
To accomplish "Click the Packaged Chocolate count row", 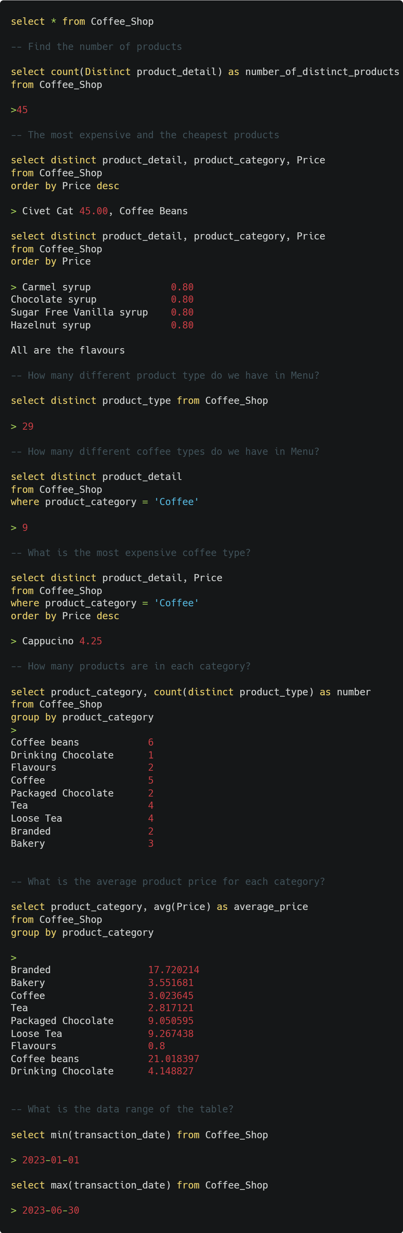I will pos(82,793).
